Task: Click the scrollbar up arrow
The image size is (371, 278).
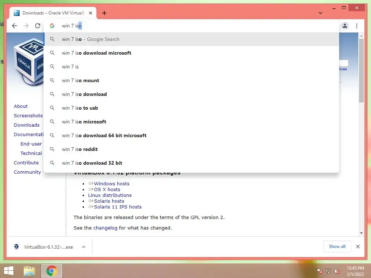Action: coord(361,36)
